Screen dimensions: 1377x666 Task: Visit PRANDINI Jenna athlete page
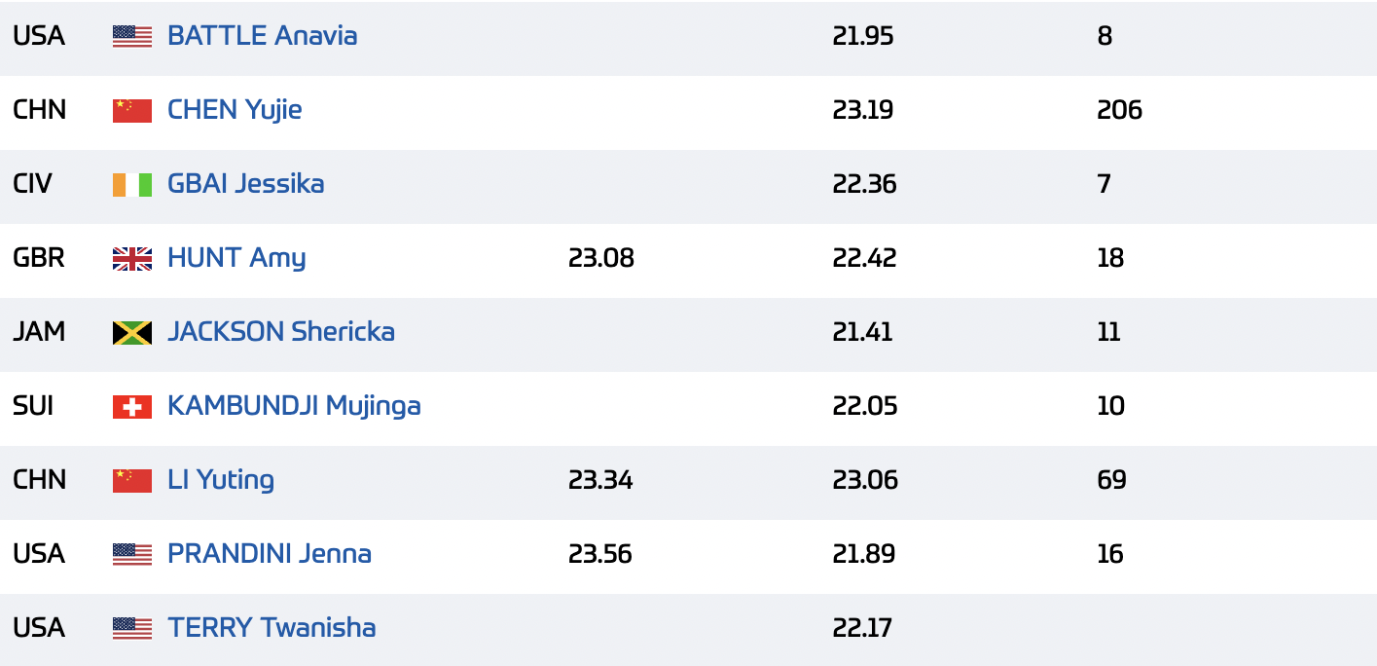(270, 554)
